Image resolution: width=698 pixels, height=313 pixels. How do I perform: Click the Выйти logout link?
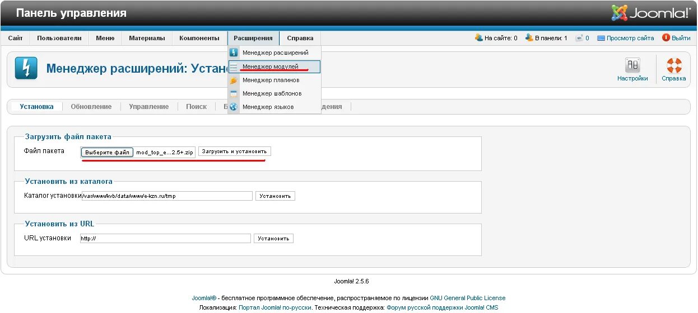[x=681, y=38]
